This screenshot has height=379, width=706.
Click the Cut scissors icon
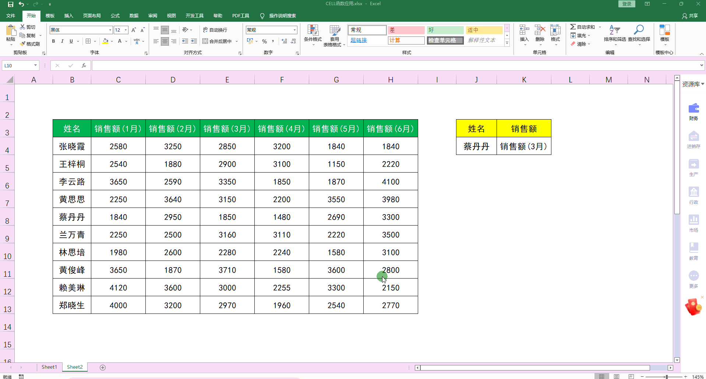coord(23,27)
